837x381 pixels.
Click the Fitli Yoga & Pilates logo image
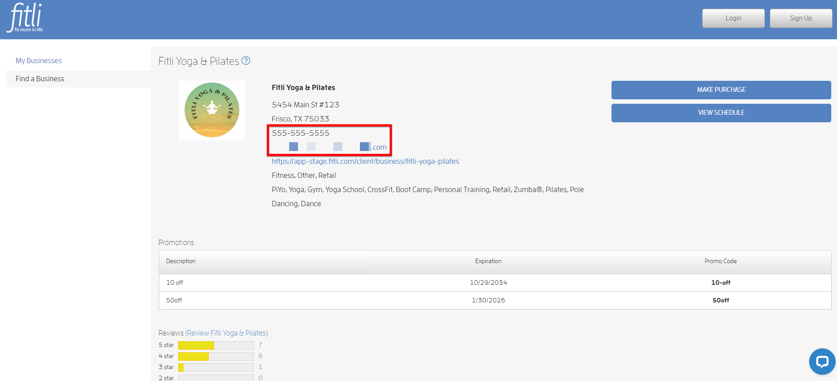click(x=212, y=110)
